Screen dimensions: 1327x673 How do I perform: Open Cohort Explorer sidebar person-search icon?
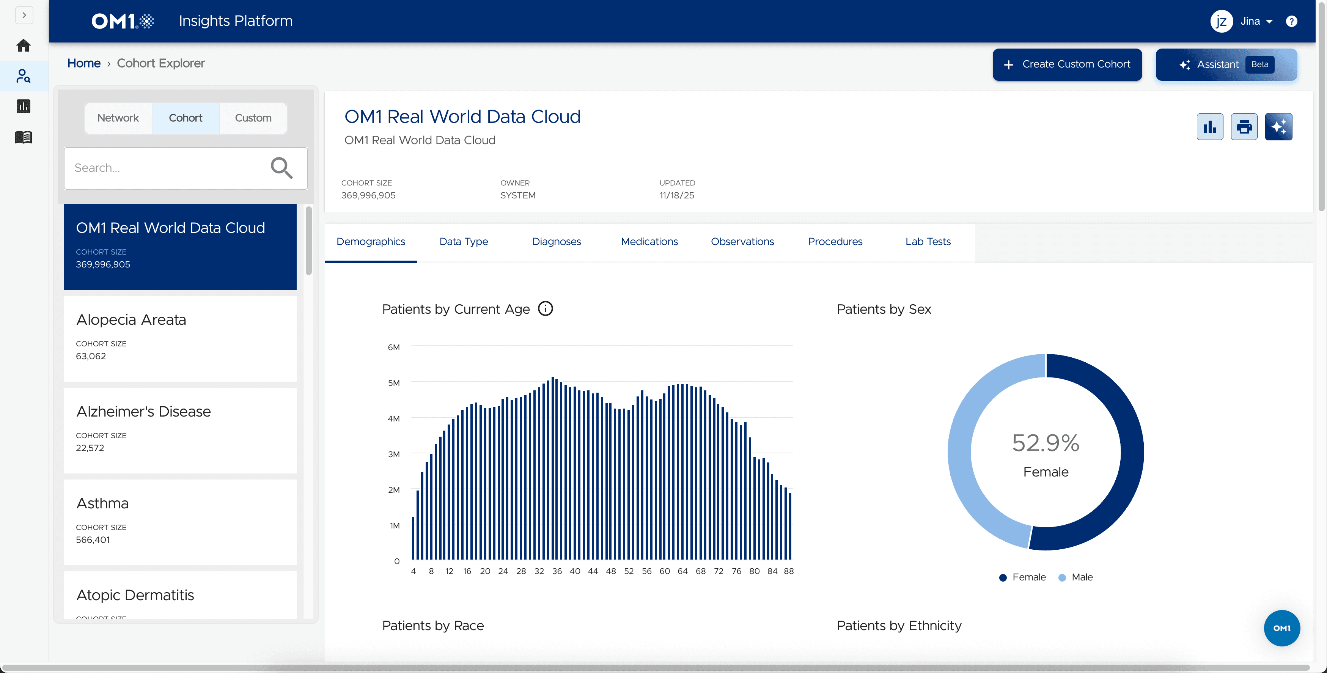pos(24,76)
